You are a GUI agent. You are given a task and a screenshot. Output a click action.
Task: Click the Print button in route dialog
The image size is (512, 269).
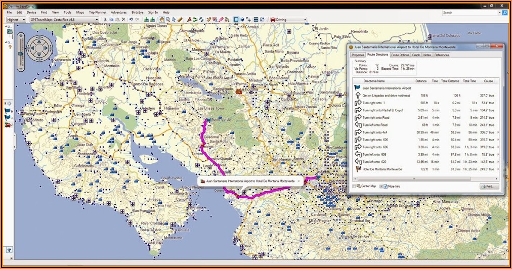click(x=489, y=187)
